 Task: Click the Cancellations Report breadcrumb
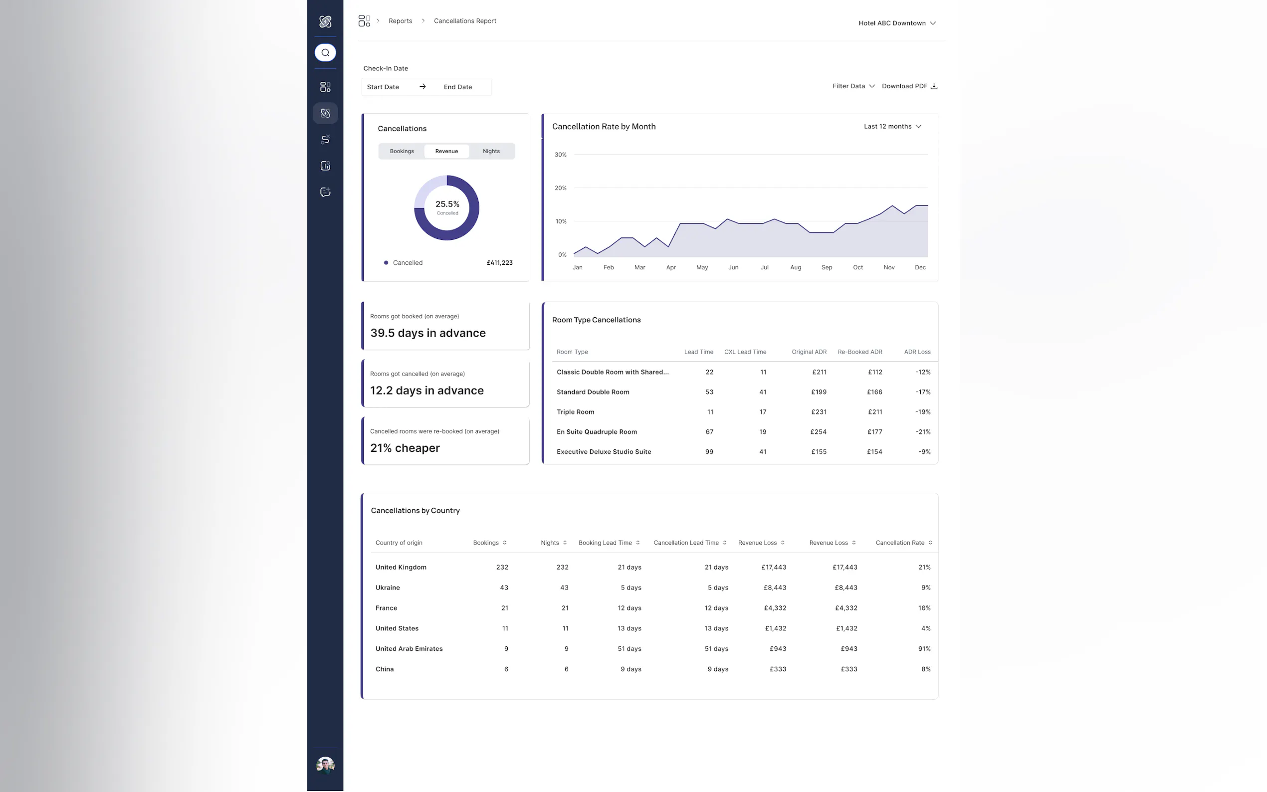pos(464,21)
